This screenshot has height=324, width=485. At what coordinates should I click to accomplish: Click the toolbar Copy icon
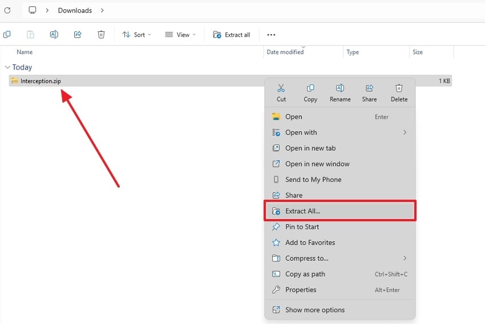7,34
